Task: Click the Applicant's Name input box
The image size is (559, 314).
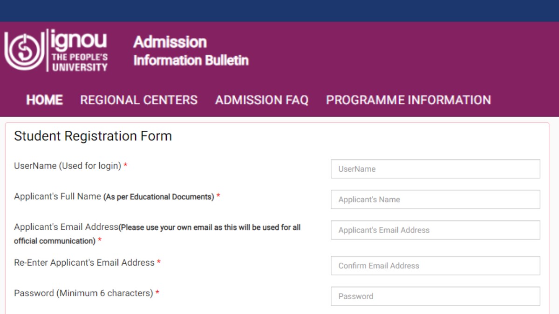Action: pyautogui.click(x=435, y=199)
